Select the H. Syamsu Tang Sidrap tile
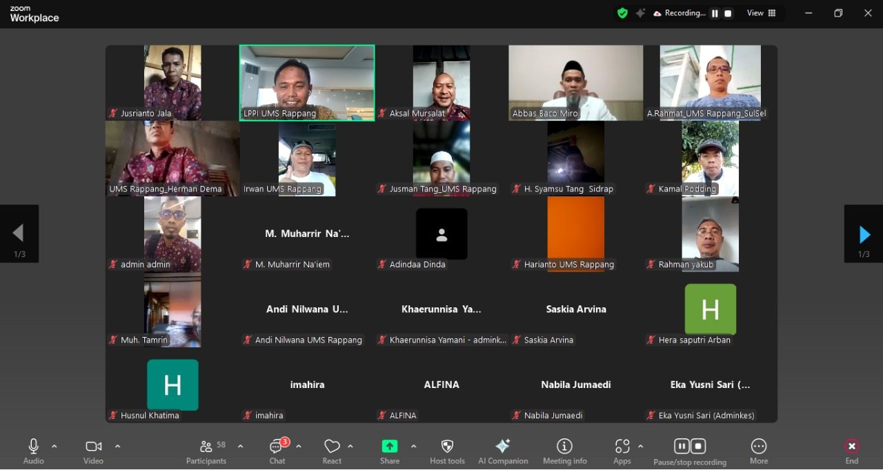This screenshot has height=470, width=883. 576,159
